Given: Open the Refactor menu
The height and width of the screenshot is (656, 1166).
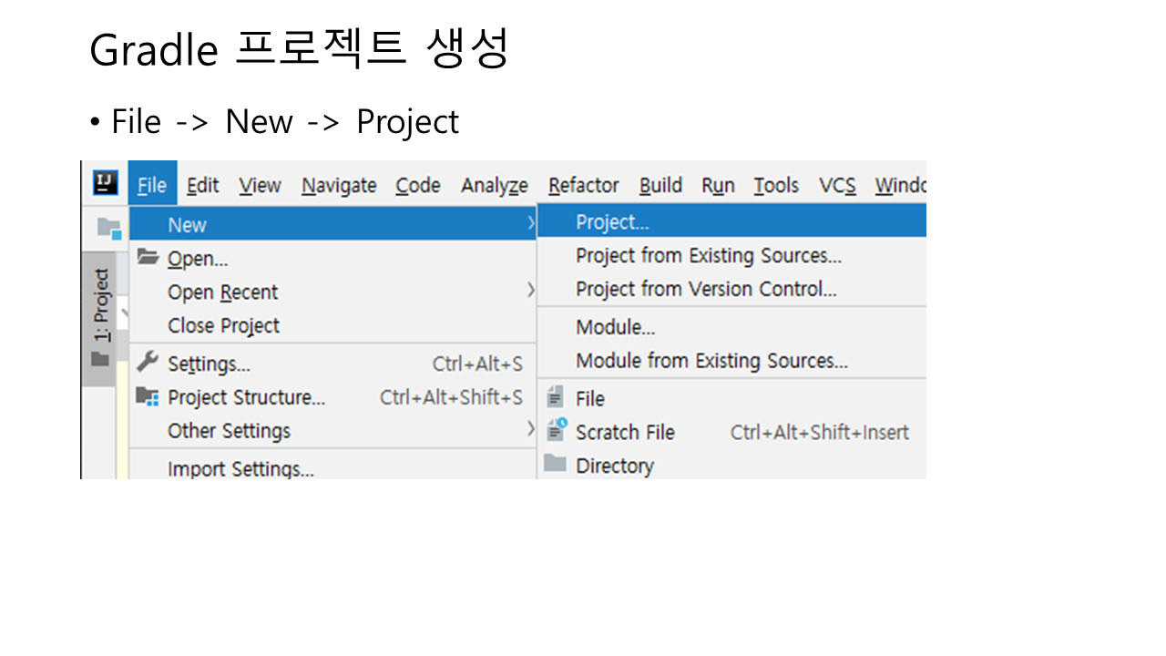Looking at the screenshot, I should point(583,185).
